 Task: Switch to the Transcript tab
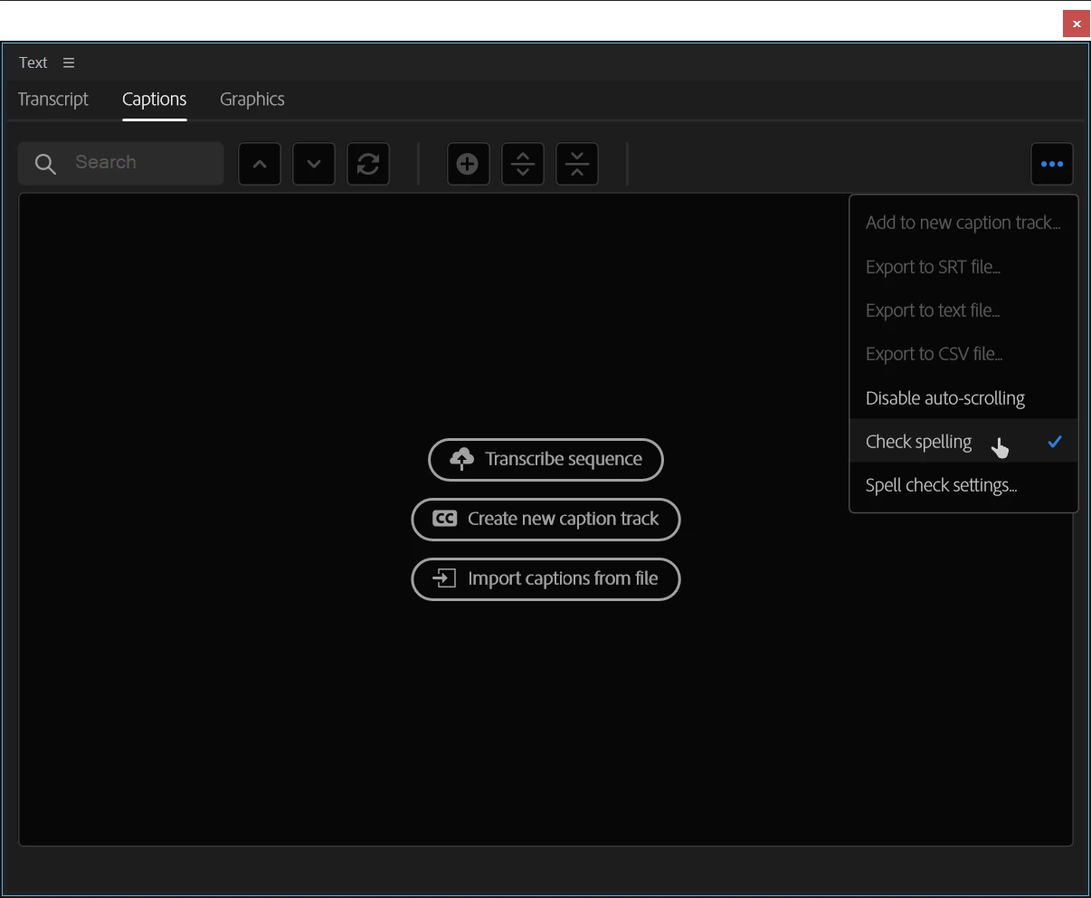pos(53,100)
